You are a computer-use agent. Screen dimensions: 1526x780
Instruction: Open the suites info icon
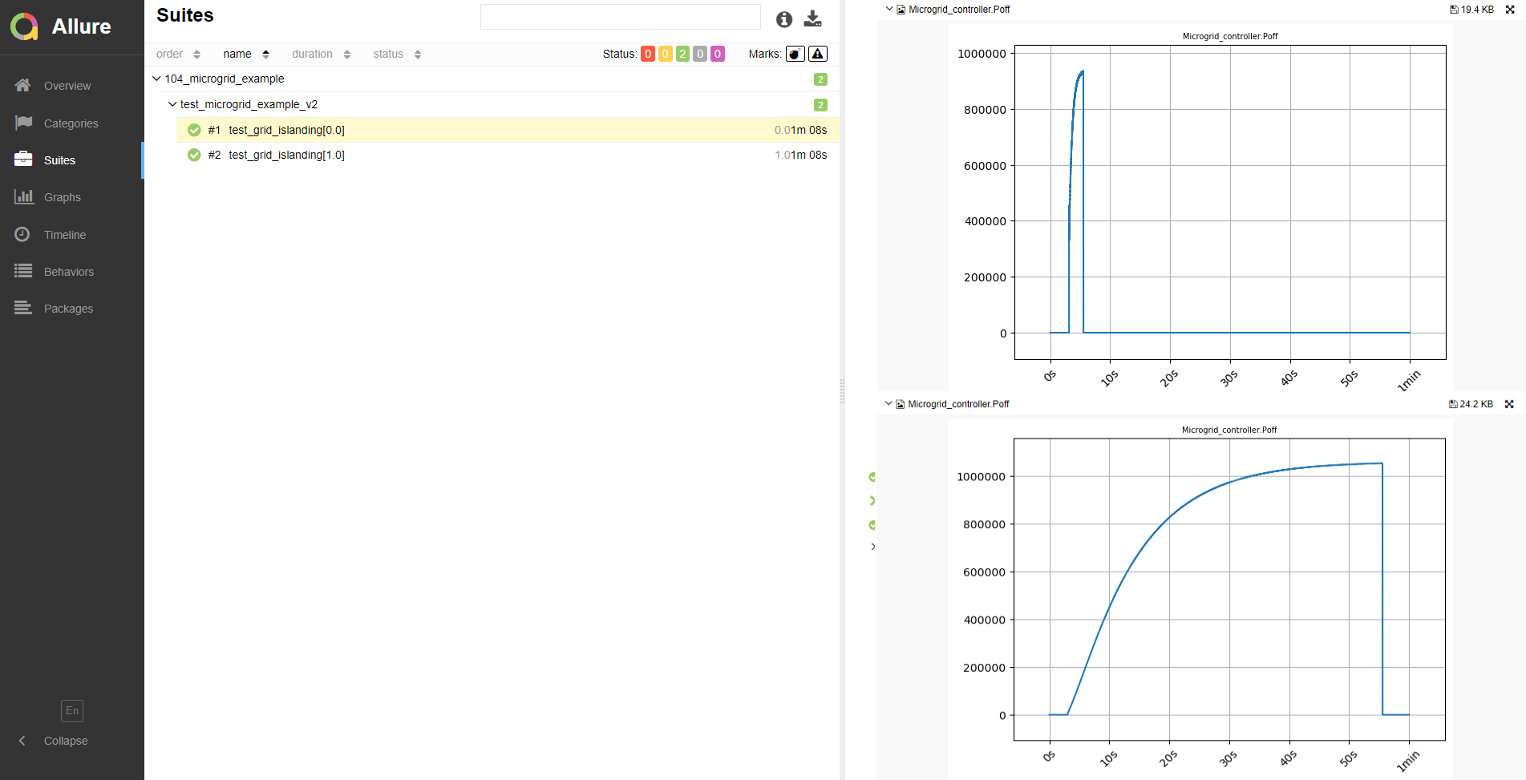[783, 19]
